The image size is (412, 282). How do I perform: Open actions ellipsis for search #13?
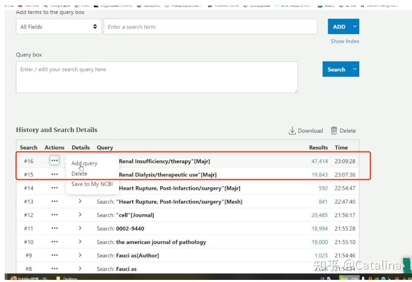click(x=54, y=201)
